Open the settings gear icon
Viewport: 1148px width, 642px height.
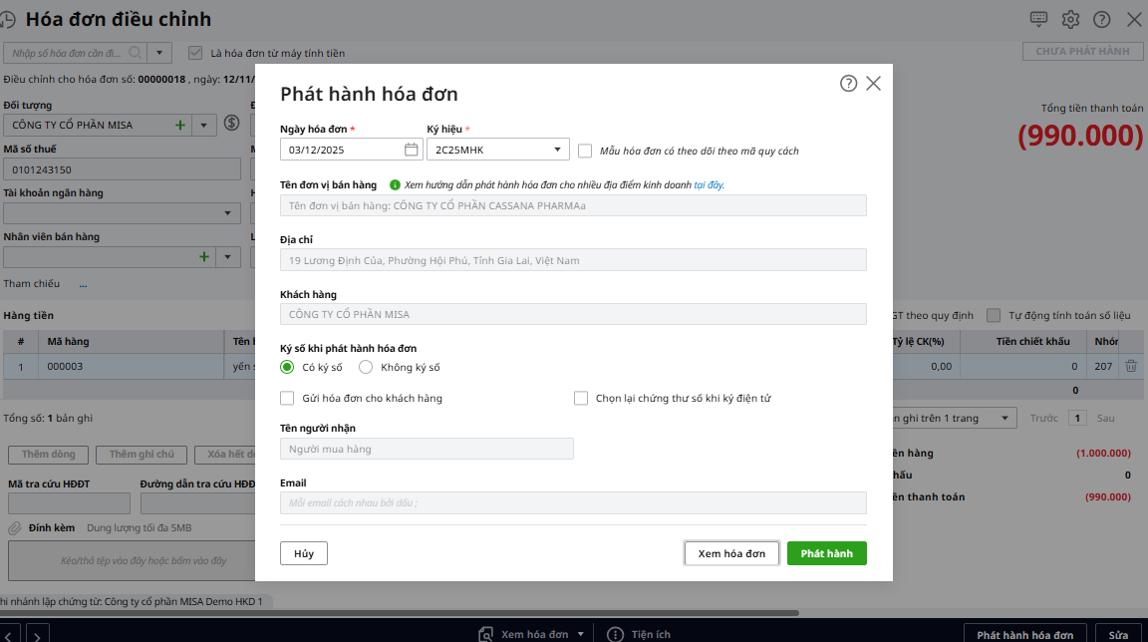(x=1070, y=19)
